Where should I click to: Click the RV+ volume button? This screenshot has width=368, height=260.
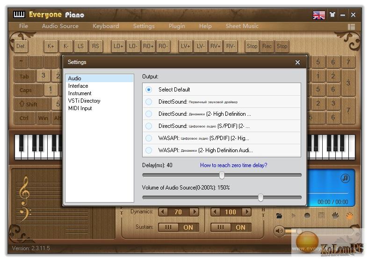[216, 46]
